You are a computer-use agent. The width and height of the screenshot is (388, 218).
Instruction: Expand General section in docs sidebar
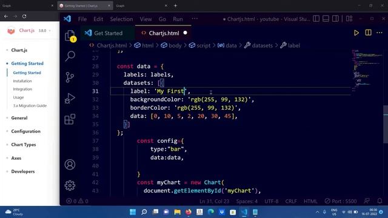pos(19,118)
